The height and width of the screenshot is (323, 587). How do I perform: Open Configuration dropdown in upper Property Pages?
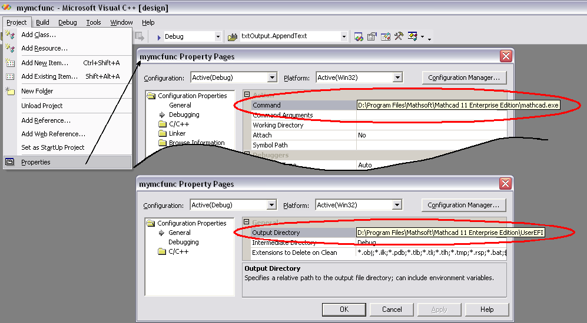(272, 78)
